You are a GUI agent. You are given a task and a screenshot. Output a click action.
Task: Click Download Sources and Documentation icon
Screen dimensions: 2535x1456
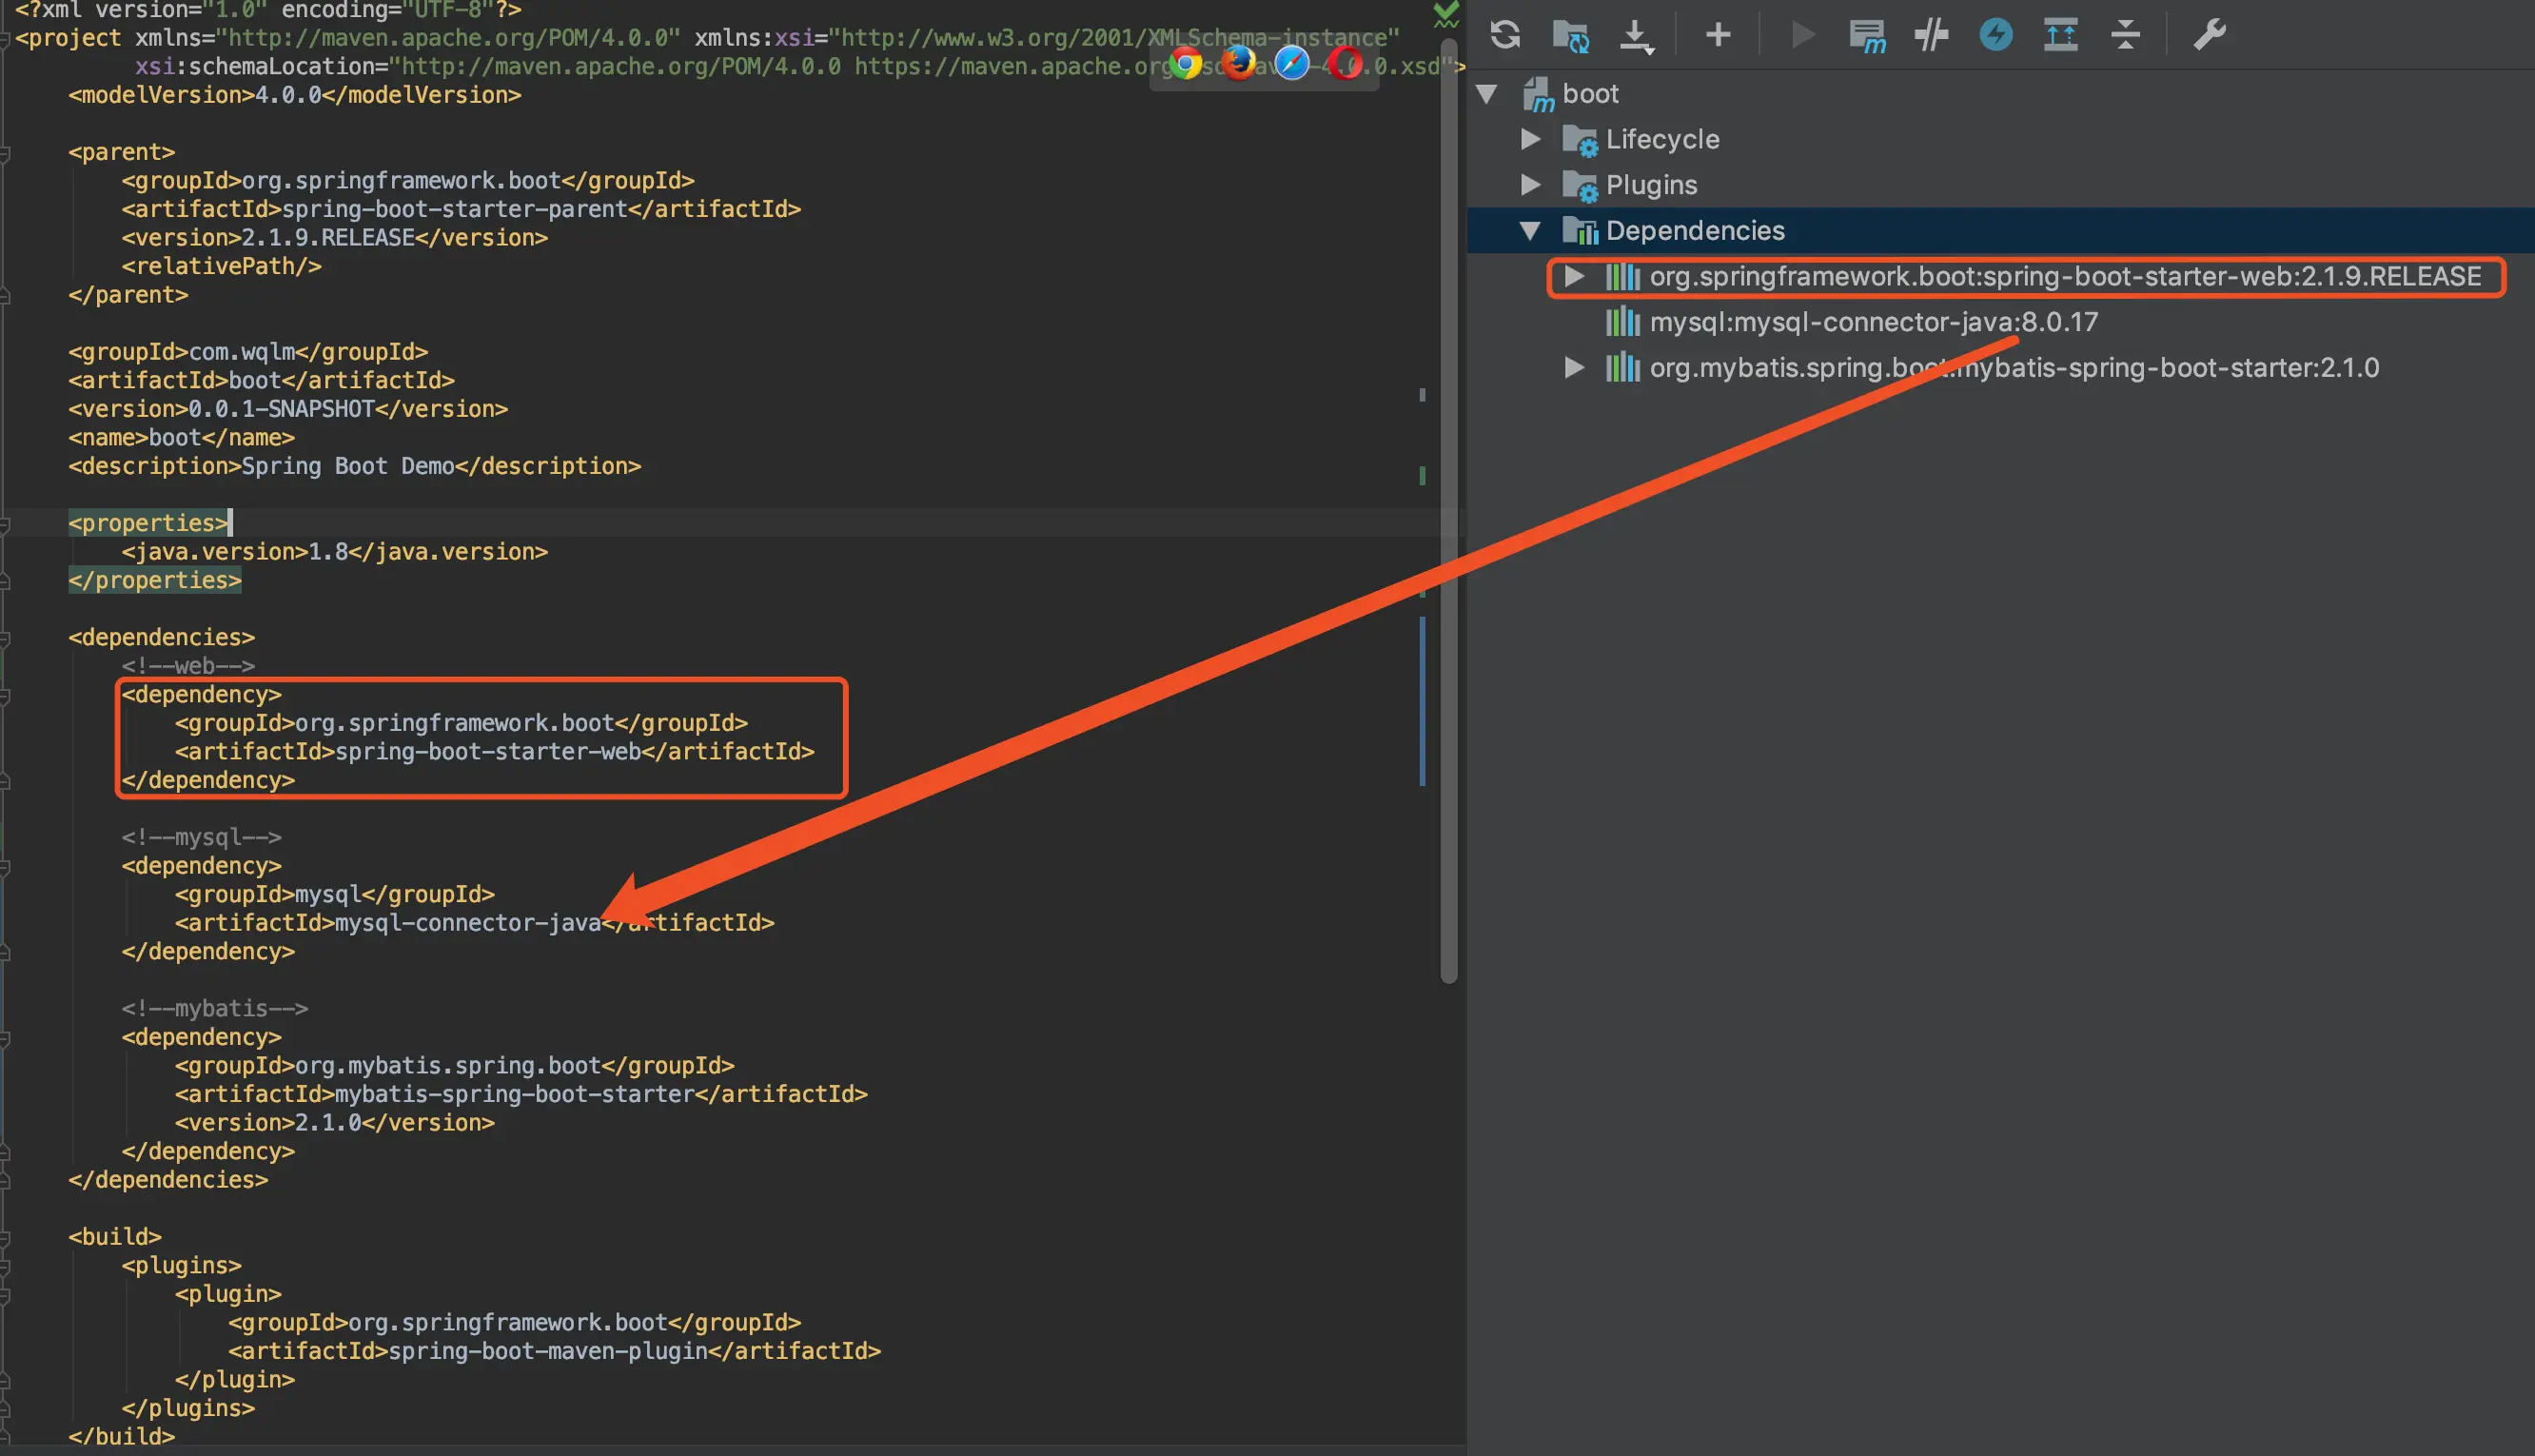pos(1636,36)
